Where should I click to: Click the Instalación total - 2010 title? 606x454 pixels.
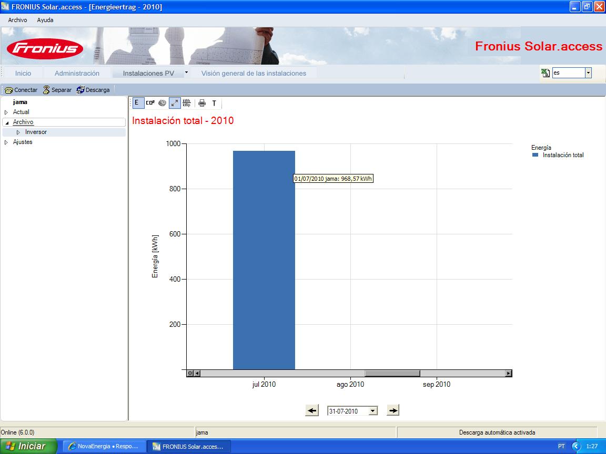coord(183,120)
